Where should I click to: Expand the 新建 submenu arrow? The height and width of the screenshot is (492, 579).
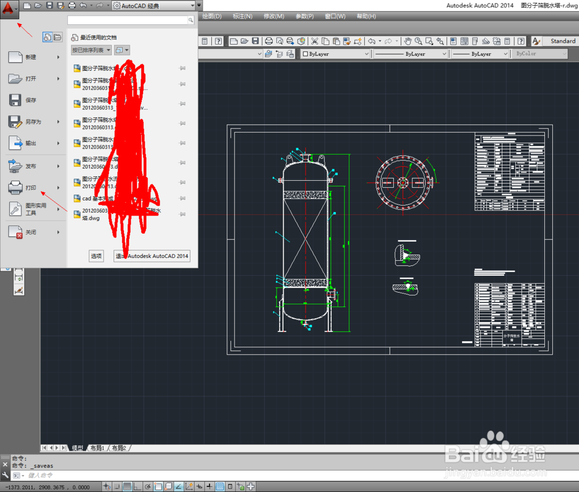58,57
